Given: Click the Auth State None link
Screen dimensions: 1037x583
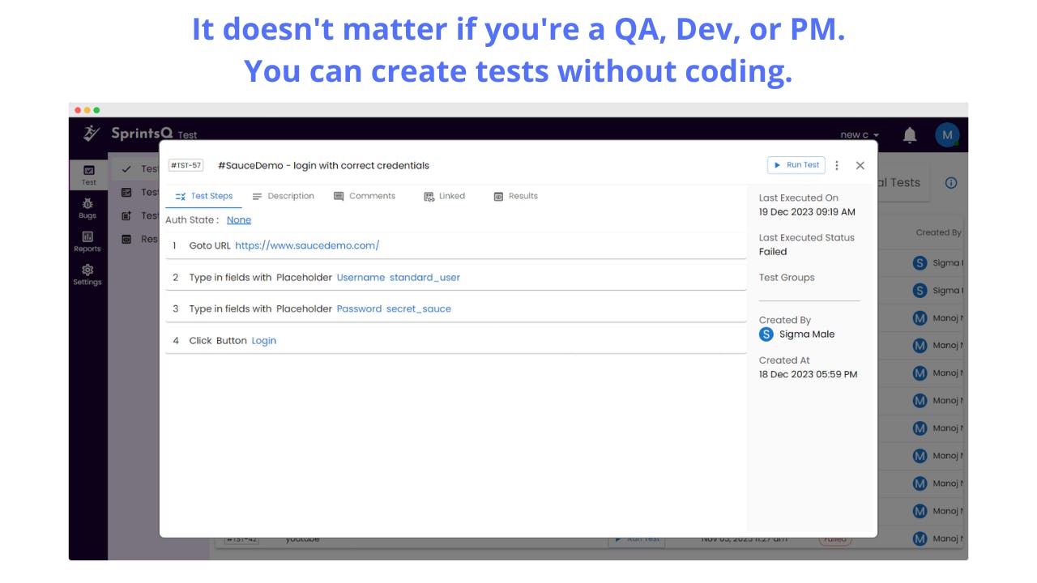Looking at the screenshot, I should tap(239, 220).
